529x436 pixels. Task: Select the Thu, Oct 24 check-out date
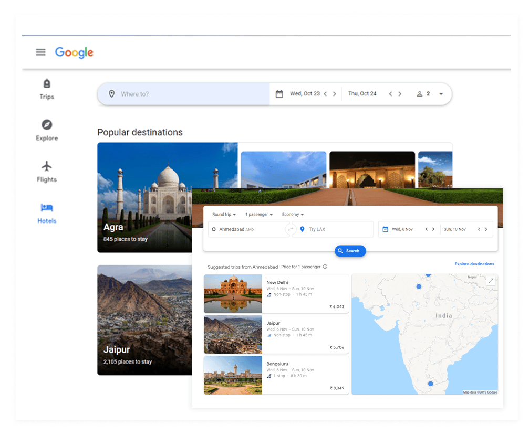[x=362, y=94]
